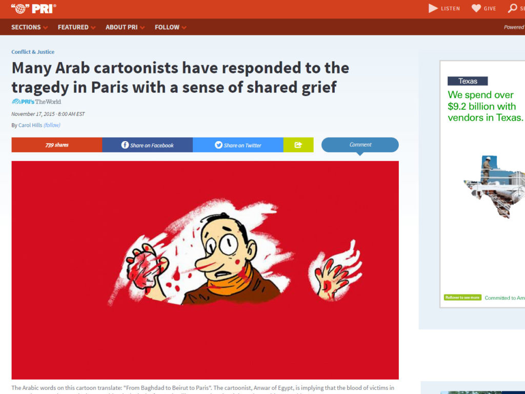The width and height of the screenshot is (525, 394).
Task: Click the Twitter bird icon in share bar
Action: pos(218,145)
